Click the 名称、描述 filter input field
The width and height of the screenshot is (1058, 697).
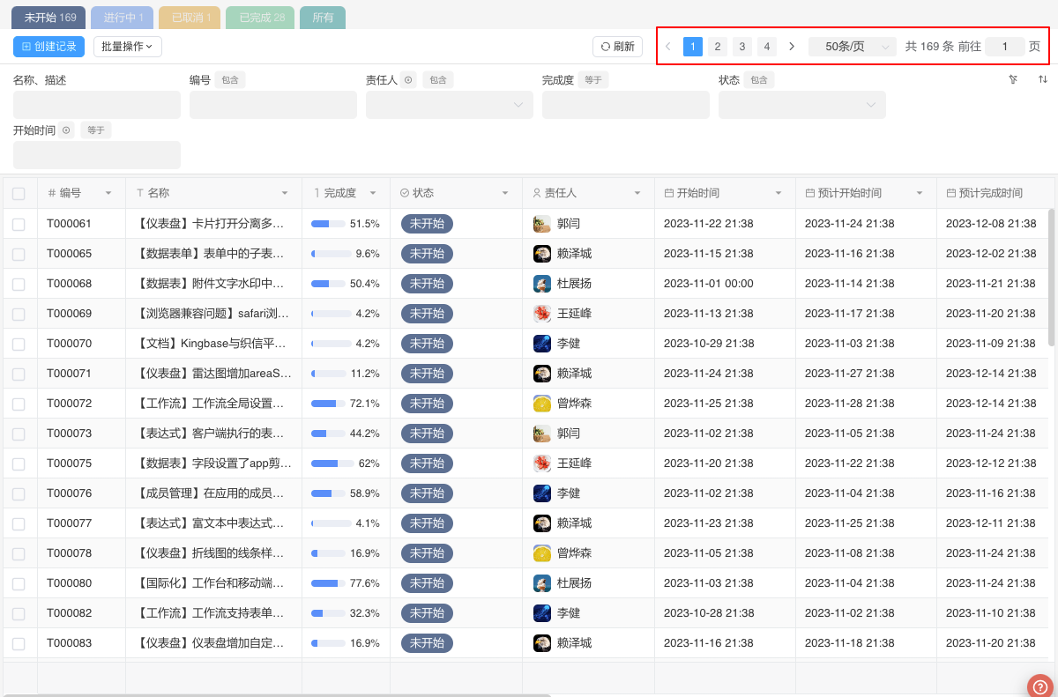point(97,105)
